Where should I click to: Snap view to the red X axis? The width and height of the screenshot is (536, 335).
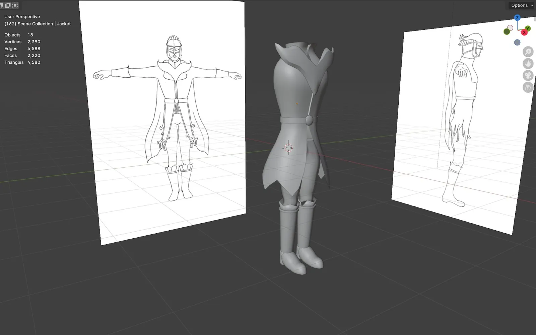click(524, 32)
